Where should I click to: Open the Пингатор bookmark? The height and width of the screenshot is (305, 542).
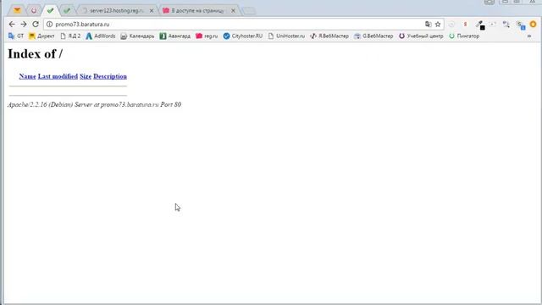click(464, 36)
